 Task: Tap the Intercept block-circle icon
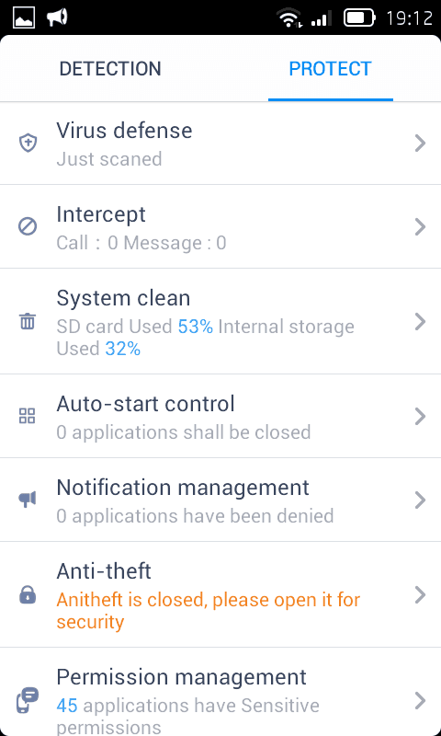click(x=28, y=226)
